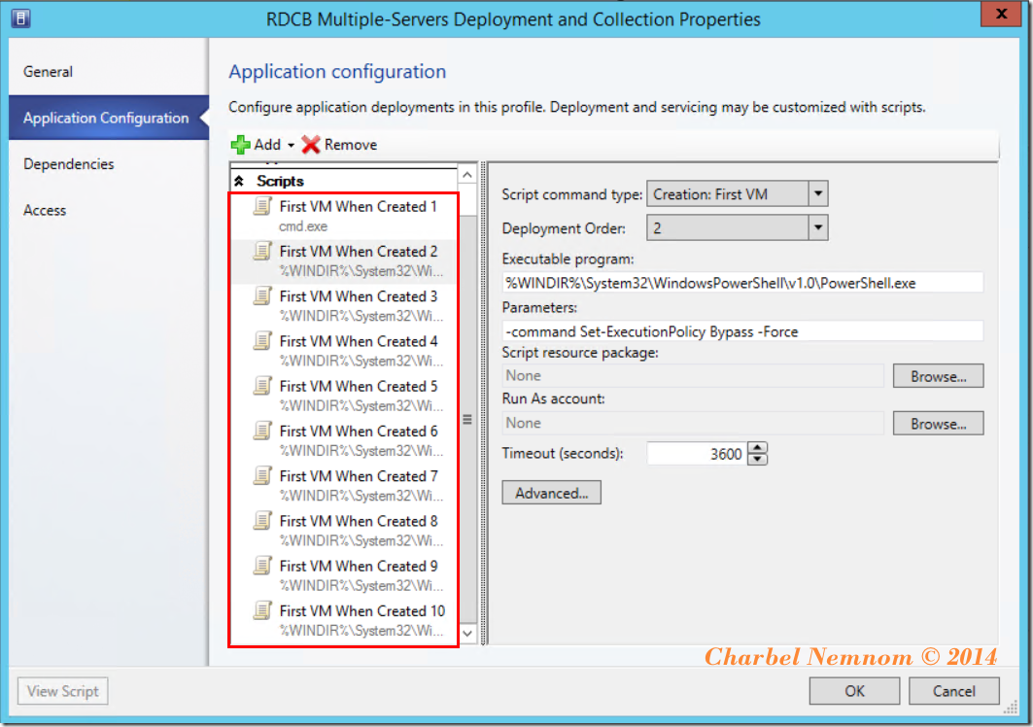This screenshot has height=727, width=1033.
Task: Click the Executable program text field
Action: coord(742,283)
